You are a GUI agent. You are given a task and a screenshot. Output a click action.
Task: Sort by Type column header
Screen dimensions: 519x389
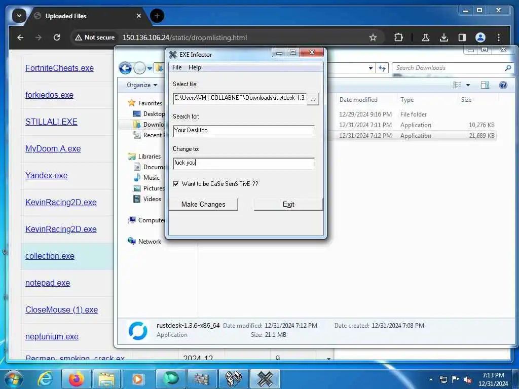click(407, 100)
